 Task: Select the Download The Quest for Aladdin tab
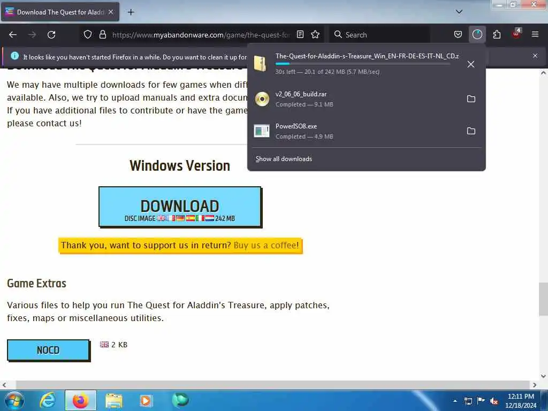pos(60,12)
